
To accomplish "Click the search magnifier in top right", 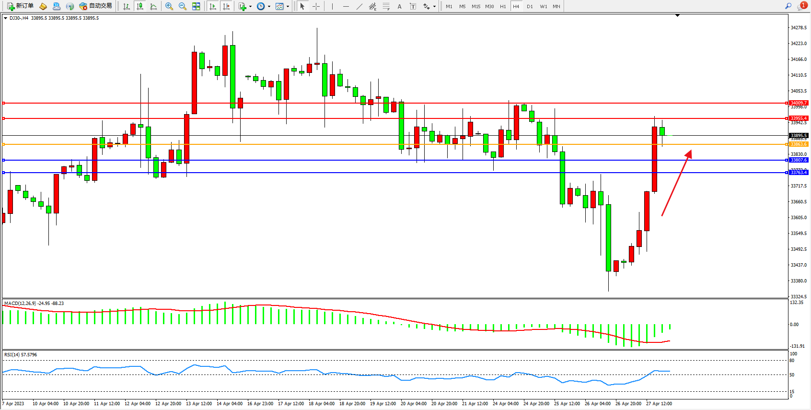I will 788,6.
